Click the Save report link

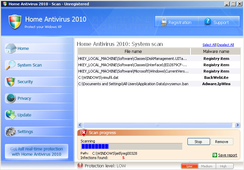click(x=228, y=155)
